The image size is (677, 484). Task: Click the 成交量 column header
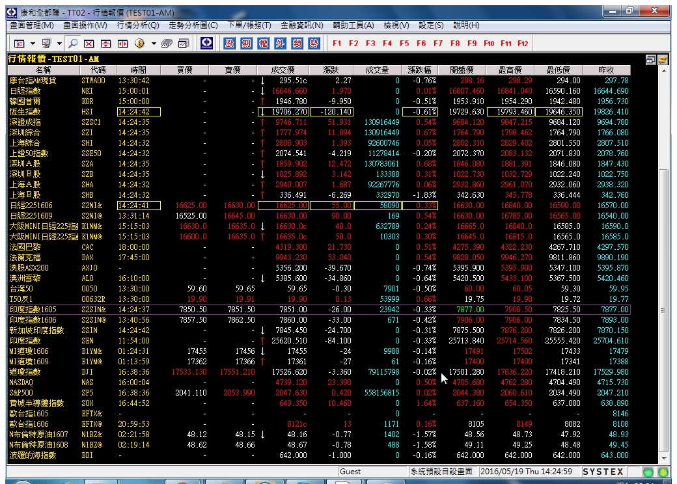click(x=378, y=70)
